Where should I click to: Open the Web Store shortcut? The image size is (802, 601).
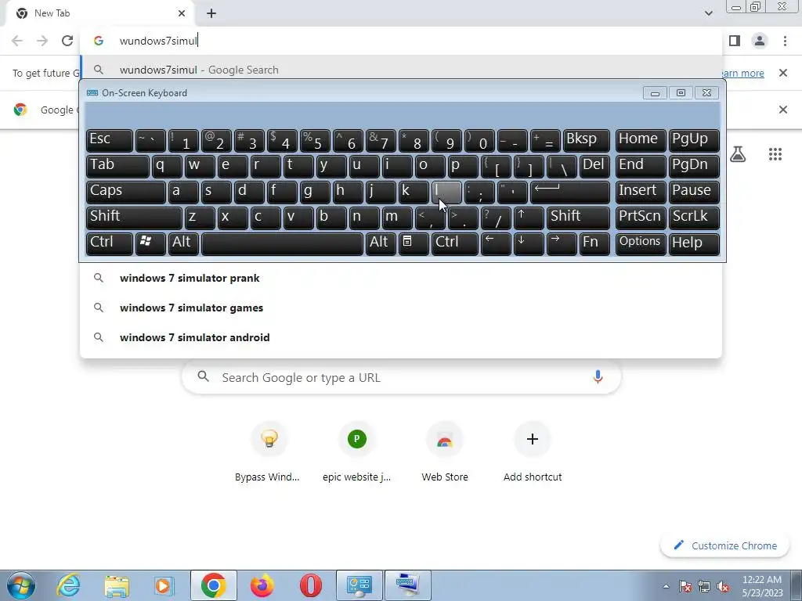tap(445, 452)
